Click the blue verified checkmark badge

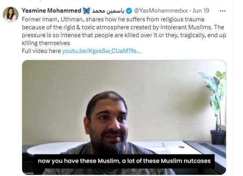(129, 11)
